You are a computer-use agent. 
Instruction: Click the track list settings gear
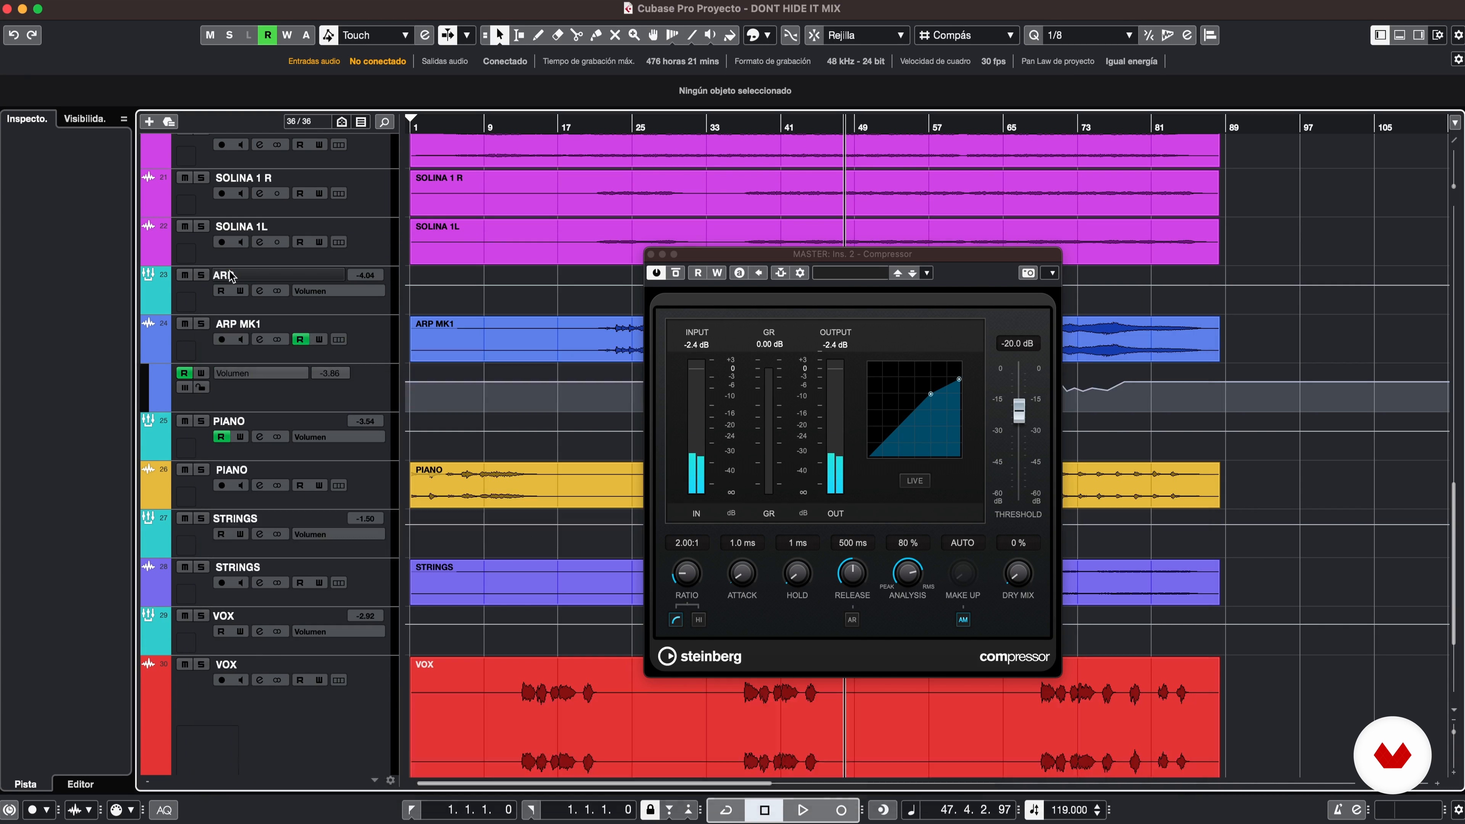coord(391,780)
